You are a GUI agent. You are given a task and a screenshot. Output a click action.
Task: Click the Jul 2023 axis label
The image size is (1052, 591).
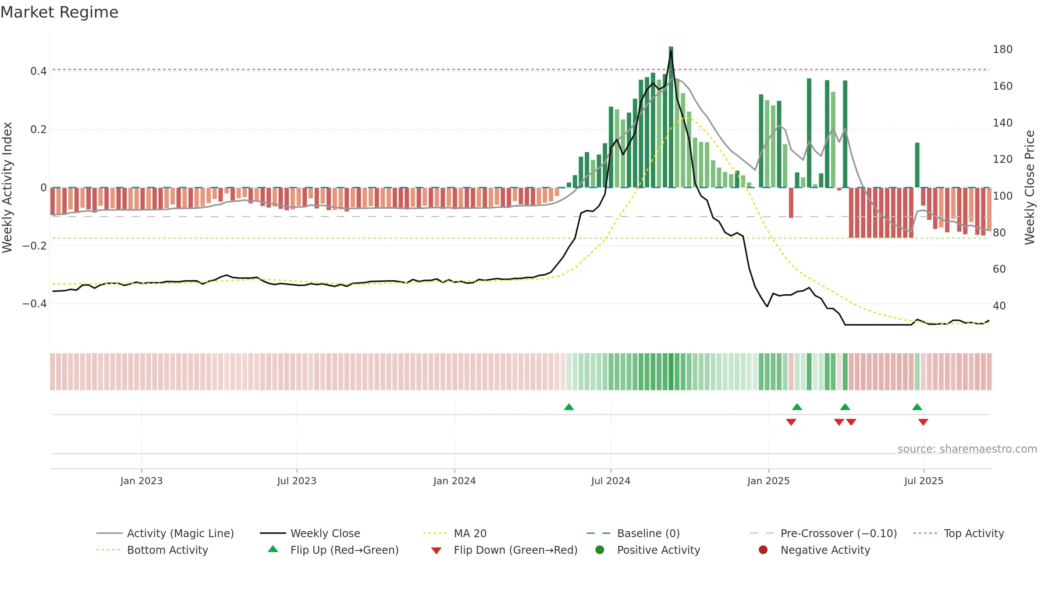click(x=297, y=481)
